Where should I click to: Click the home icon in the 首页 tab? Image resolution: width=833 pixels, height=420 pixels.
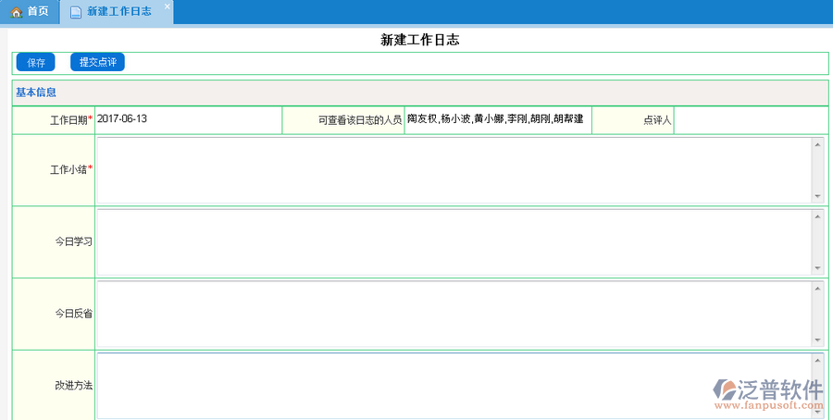pyautogui.click(x=16, y=12)
